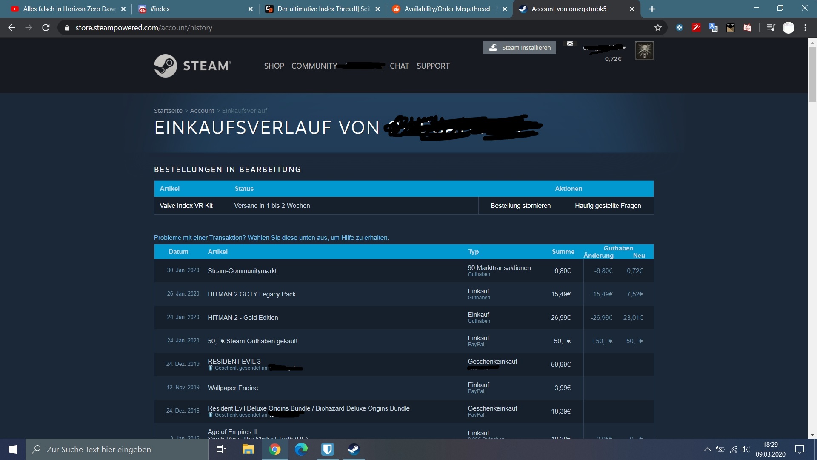Viewport: 817px width, 460px height.
Task: Click the profile avatar thumbnail
Action: pos(644,51)
